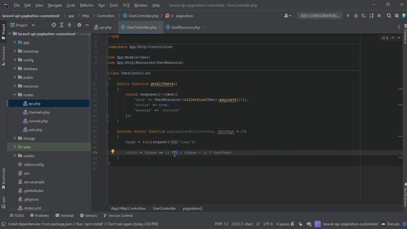The height and width of the screenshot is (229, 407).
Task: Select the .env file
Action: pyautogui.click(x=27, y=173)
